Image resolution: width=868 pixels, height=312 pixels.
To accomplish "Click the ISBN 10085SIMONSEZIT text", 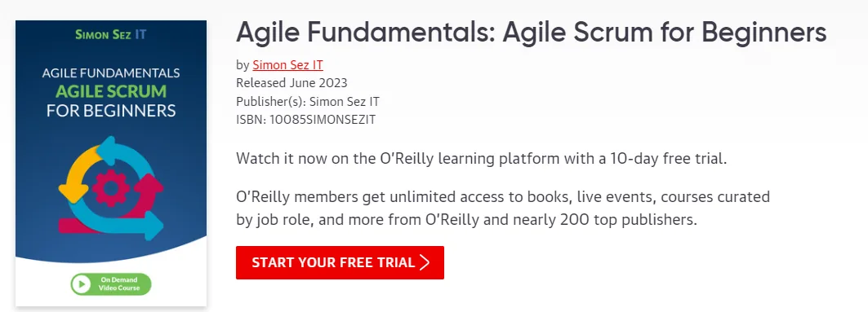I will (305, 119).
